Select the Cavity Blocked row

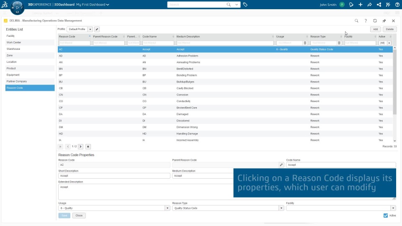click(225, 88)
